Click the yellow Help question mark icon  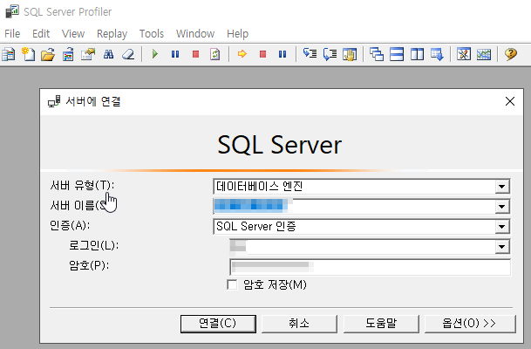(511, 54)
